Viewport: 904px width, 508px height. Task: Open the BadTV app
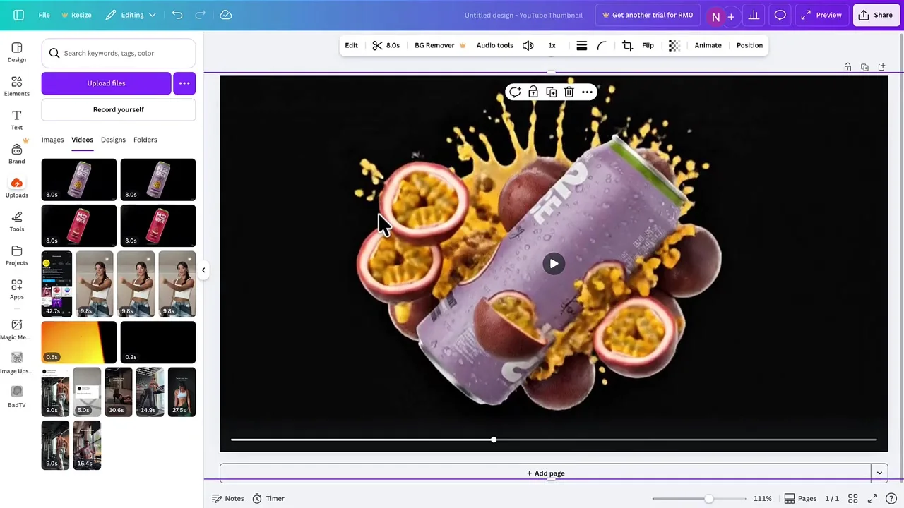click(17, 397)
